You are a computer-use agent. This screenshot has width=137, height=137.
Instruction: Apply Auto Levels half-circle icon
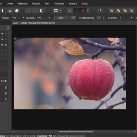pos(3,11)
